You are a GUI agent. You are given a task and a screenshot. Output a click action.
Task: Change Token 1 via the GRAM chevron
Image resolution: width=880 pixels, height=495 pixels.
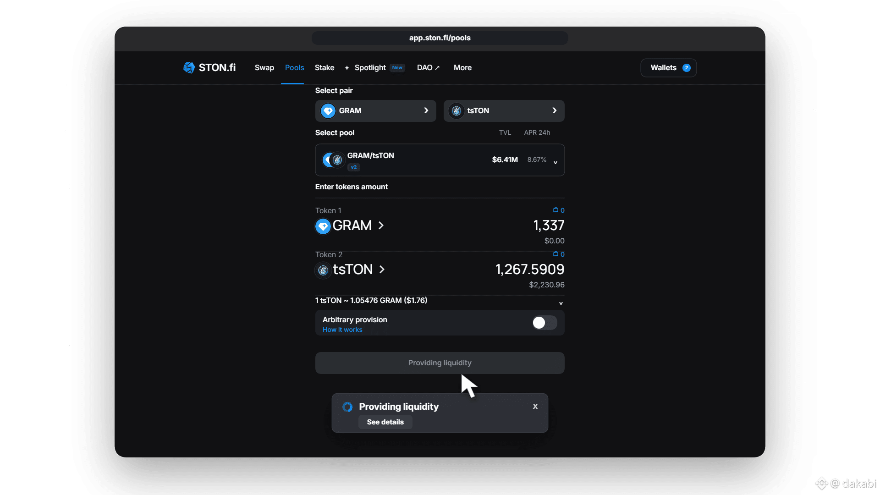click(381, 225)
